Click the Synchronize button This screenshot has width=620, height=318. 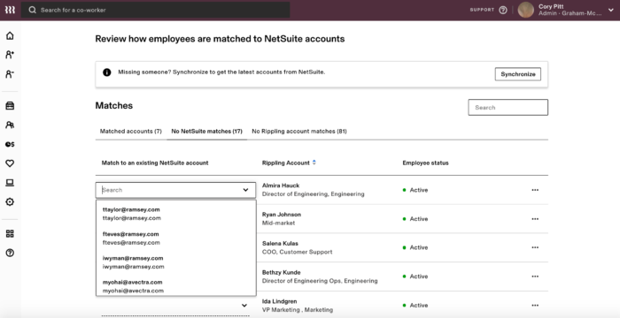pyautogui.click(x=518, y=74)
